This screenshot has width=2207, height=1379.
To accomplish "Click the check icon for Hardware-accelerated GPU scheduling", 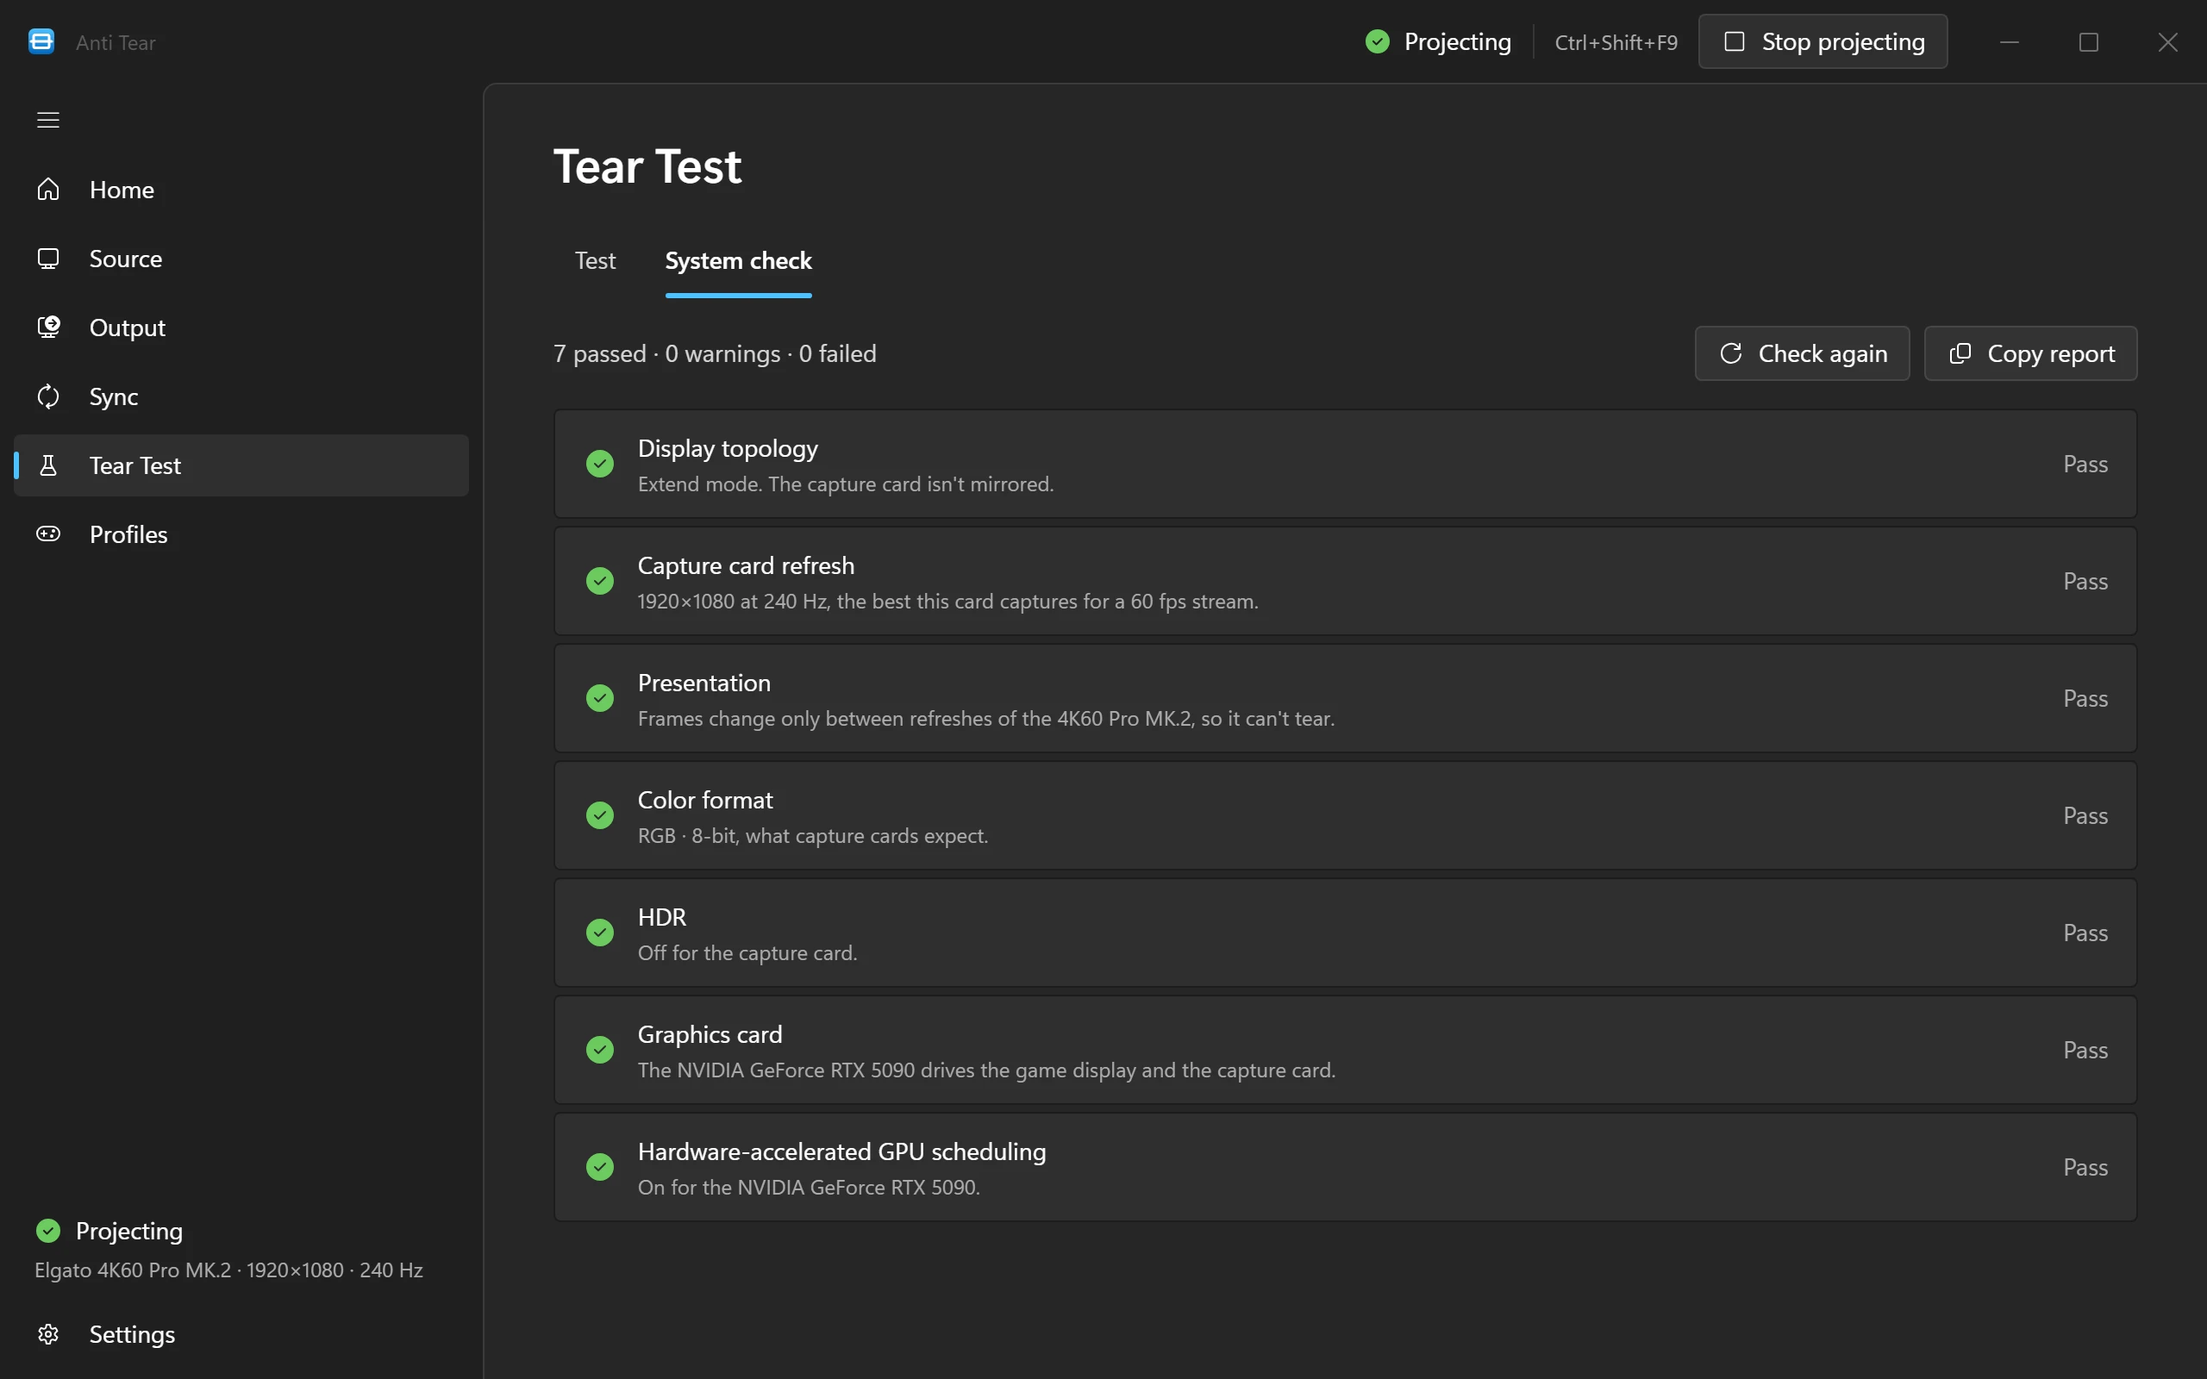I will [600, 1167].
